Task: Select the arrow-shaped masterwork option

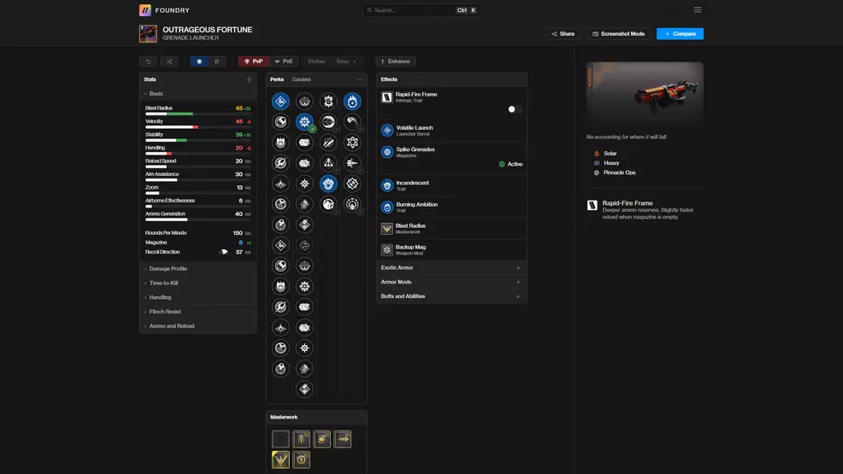Action: tap(343, 439)
